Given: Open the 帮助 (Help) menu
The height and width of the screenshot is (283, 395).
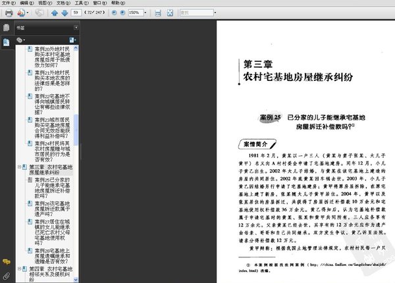Looking at the screenshot, I should (118, 3).
